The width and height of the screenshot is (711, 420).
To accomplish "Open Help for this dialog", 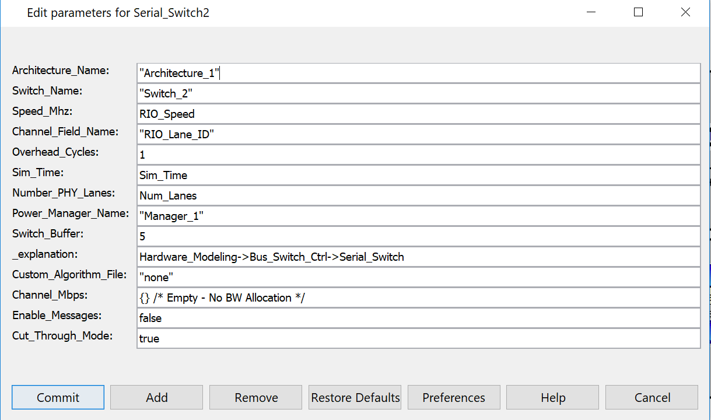I will (x=553, y=397).
